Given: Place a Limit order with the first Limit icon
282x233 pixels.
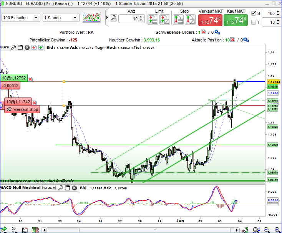Looking at the screenshot, I should (153, 20).
